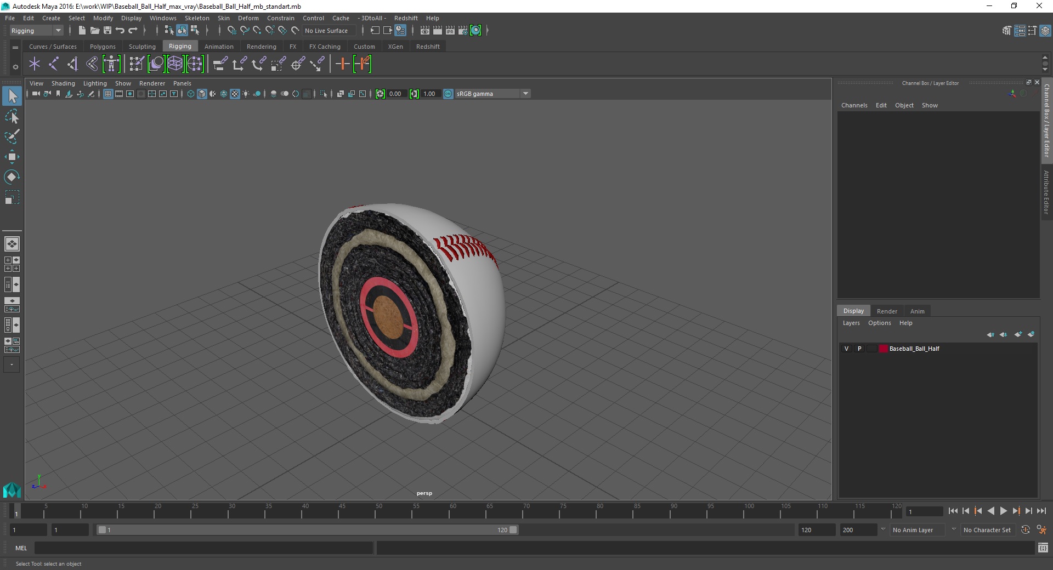Toggle snap to curves magnet icon
The width and height of the screenshot is (1053, 570).
[x=245, y=31]
